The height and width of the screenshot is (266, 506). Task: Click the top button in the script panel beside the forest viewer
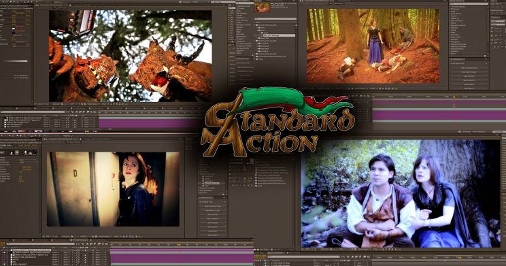coord(469,68)
